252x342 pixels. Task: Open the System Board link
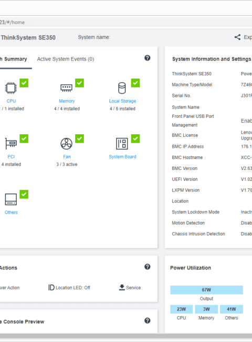coord(122,157)
